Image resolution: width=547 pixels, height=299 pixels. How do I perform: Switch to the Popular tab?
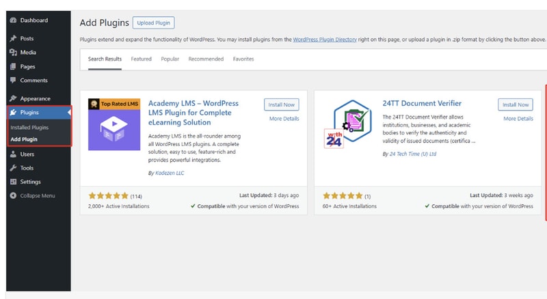click(170, 59)
